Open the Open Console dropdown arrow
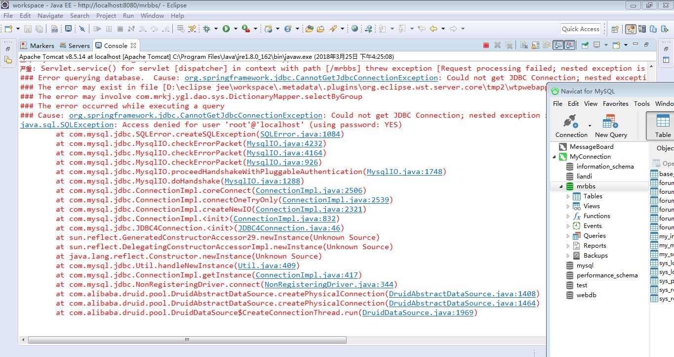The width and height of the screenshot is (674, 357). tap(626, 45)
